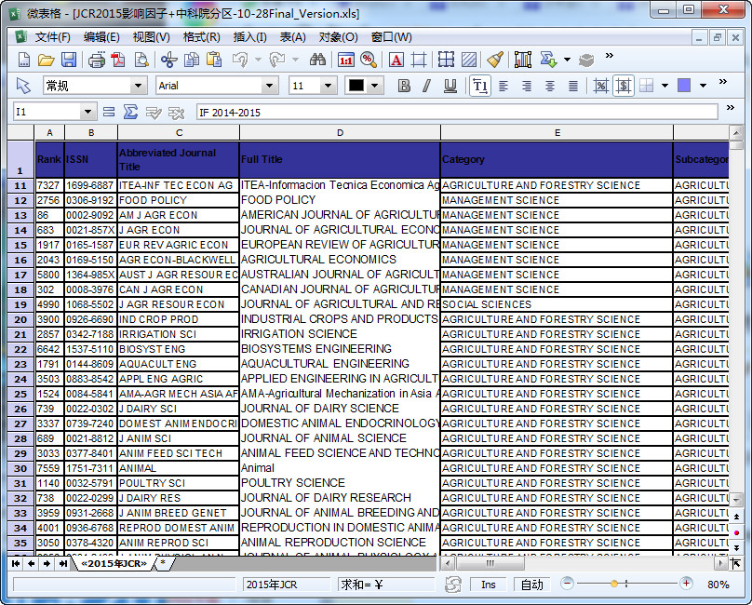Open the 文件(F) menu
Viewport: 752px width, 605px height.
coord(52,37)
